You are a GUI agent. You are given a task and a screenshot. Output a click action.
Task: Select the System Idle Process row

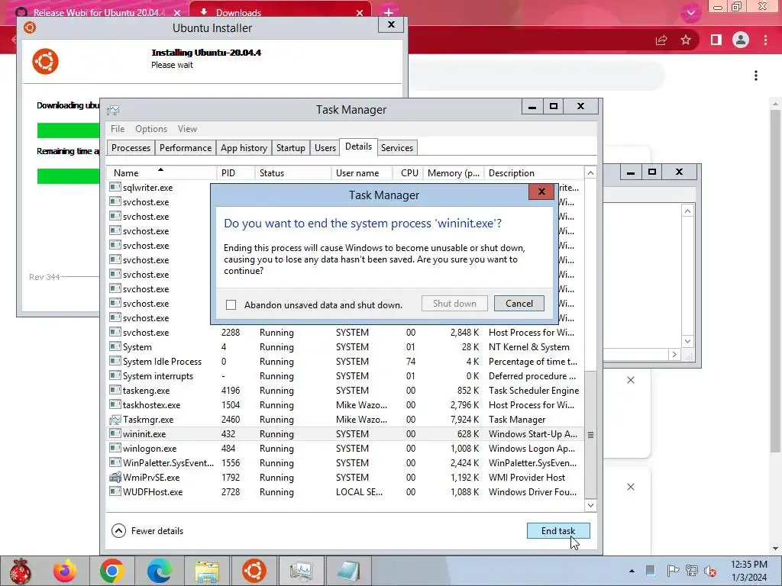tap(344, 361)
